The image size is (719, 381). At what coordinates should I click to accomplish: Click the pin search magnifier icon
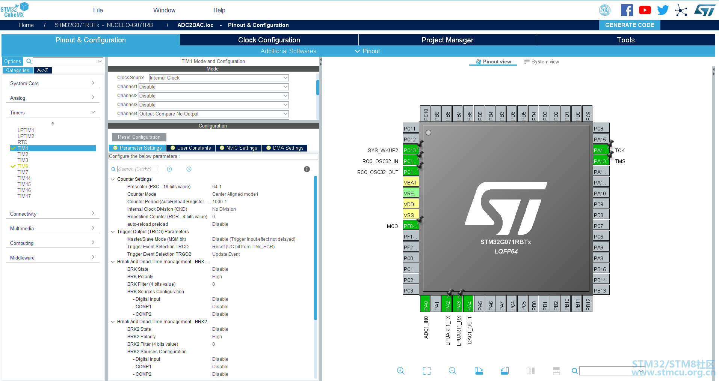pos(575,371)
